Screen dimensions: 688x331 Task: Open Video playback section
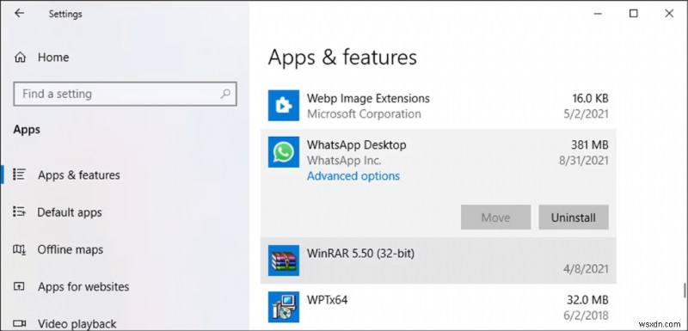pyautogui.click(x=77, y=324)
